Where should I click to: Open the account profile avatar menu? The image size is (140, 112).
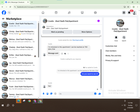tap(134, 13)
